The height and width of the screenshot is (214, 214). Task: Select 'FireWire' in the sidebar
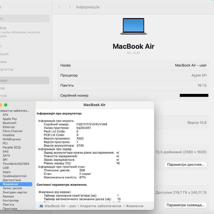[9, 135]
